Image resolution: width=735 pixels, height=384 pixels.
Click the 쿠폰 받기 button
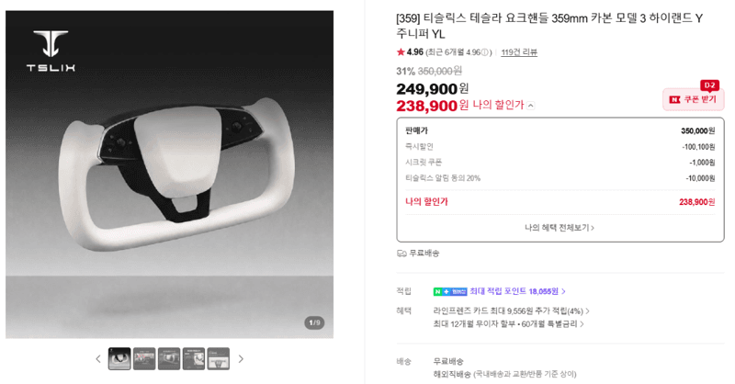click(x=694, y=99)
